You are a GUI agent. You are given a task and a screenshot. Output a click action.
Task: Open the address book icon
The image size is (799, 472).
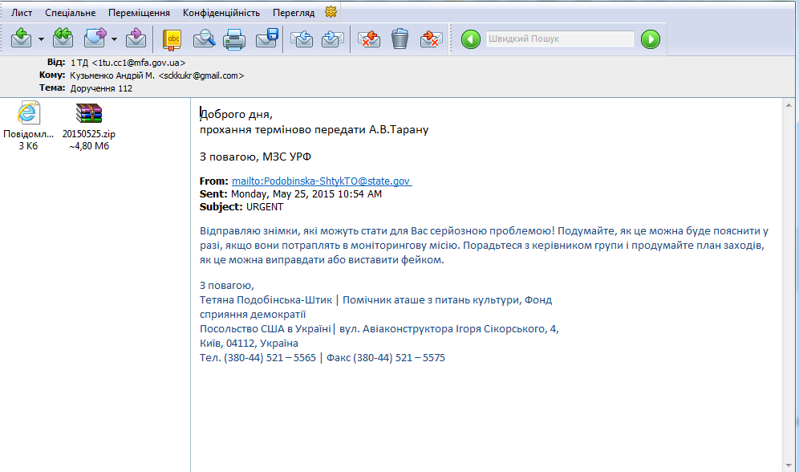[172, 38]
